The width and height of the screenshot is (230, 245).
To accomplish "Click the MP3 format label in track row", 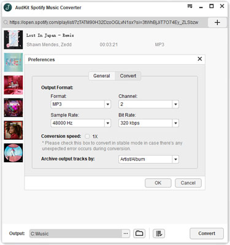I will point(159,45).
